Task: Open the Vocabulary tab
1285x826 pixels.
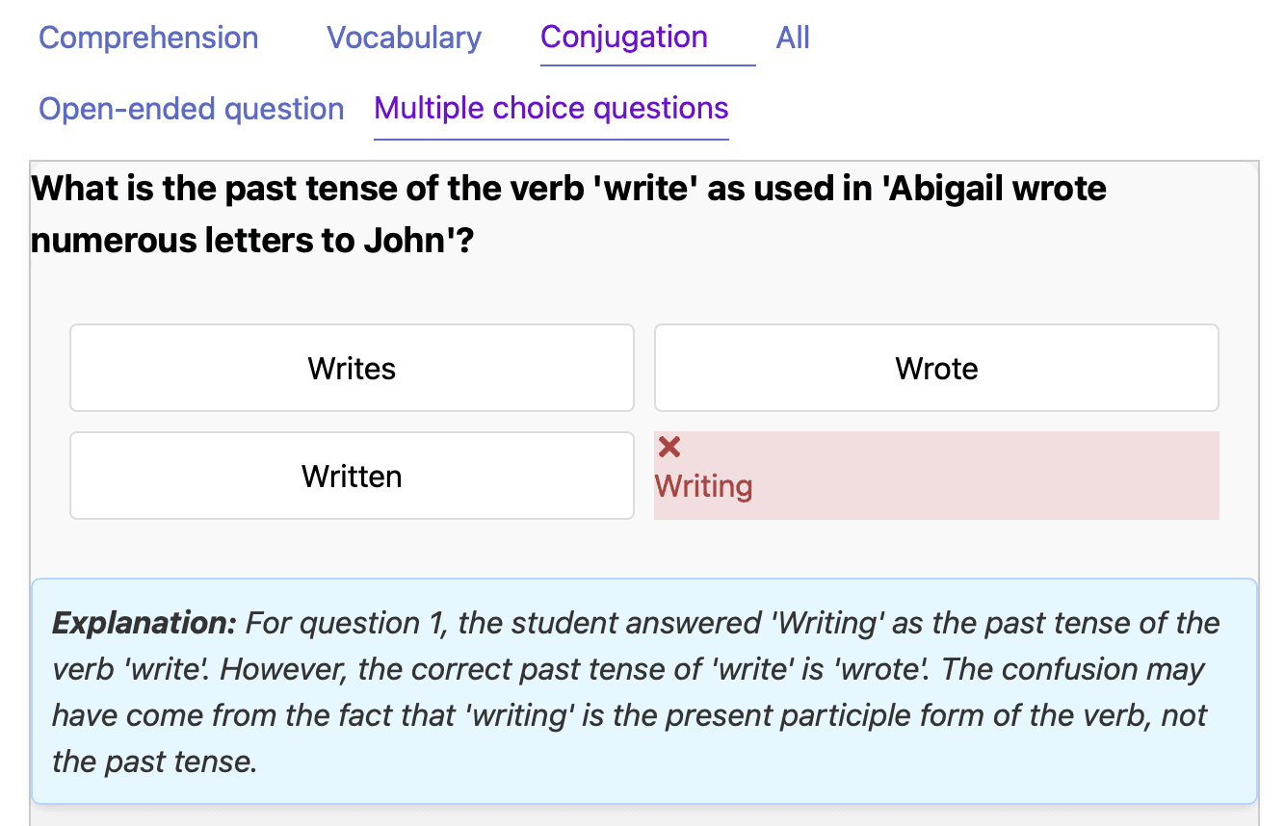Action: click(404, 38)
